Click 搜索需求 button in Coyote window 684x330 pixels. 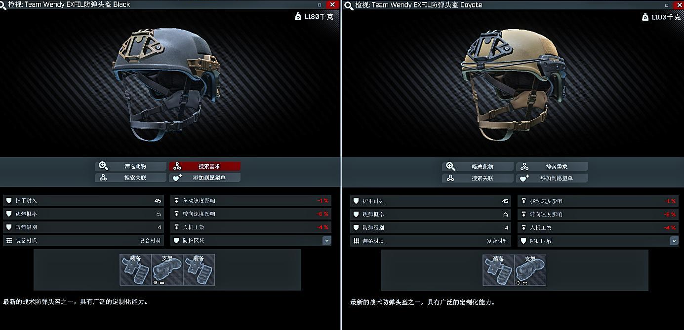click(x=552, y=167)
